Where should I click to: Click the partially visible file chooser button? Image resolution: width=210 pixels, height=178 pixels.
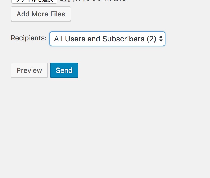[34, 1]
